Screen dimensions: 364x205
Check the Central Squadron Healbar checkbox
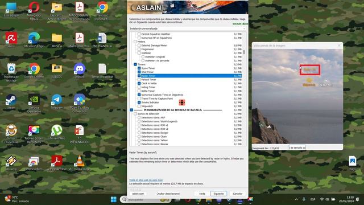139,34
